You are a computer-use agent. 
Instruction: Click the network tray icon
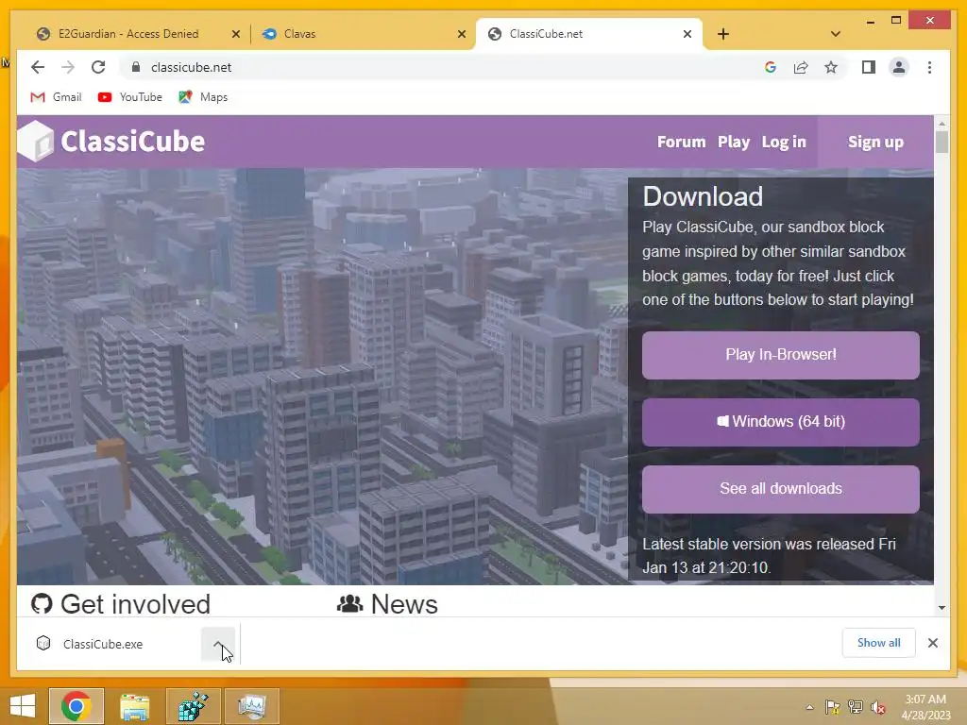click(x=856, y=708)
